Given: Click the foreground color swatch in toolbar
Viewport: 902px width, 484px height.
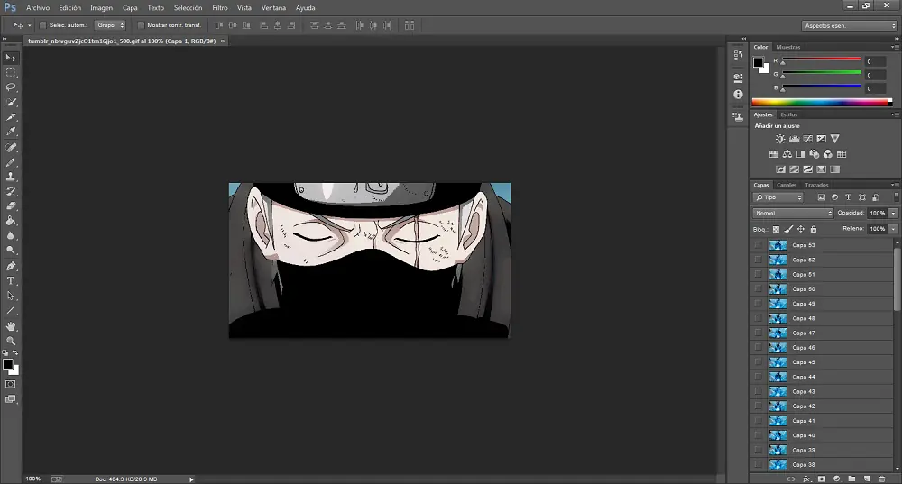Looking at the screenshot, I should (x=7, y=364).
